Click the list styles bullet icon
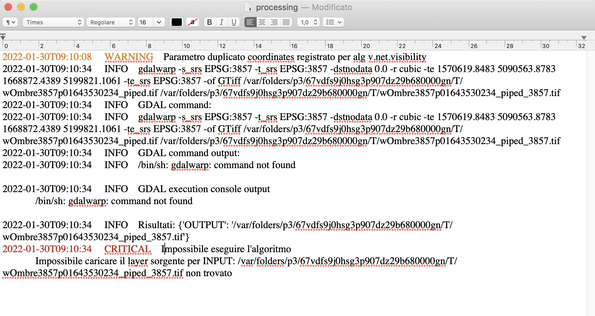Viewport: 595px width, 316px height. tap(331, 22)
